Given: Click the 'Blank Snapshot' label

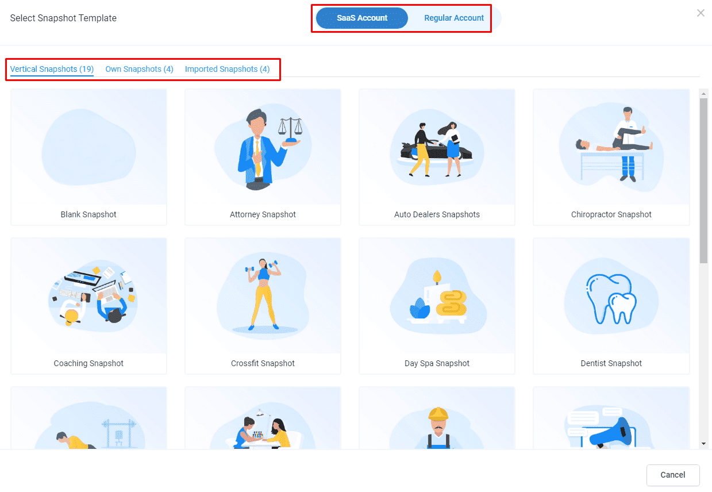Looking at the screenshot, I should (x=88, y=214).
